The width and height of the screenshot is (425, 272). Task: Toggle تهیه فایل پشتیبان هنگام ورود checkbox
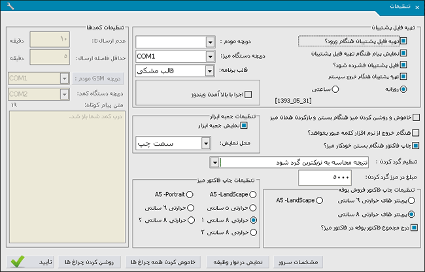pyautogui.click(x=403, y=41)
